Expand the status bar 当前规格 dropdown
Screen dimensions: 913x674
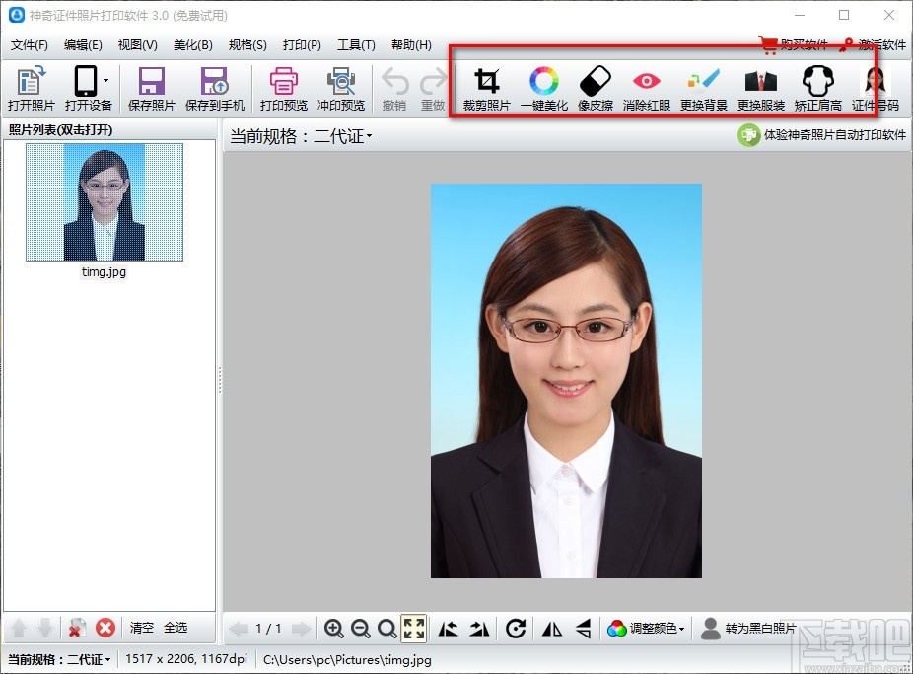[60, 659]
